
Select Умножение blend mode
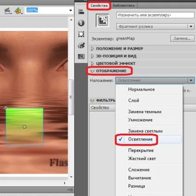[x=140, y=120]
